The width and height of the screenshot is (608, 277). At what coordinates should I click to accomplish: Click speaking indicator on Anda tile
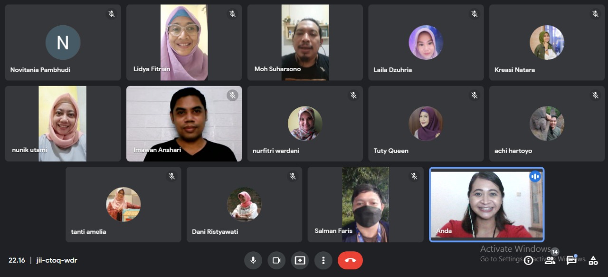(x=535, y=176)
